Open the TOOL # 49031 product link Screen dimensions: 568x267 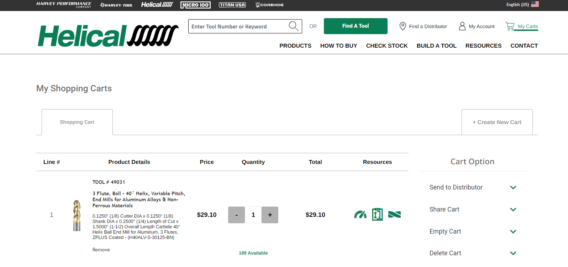coord(109,182)
